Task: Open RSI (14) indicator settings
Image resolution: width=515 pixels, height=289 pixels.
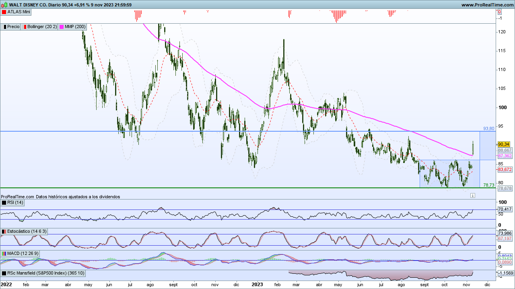Action: pos(15,203)
